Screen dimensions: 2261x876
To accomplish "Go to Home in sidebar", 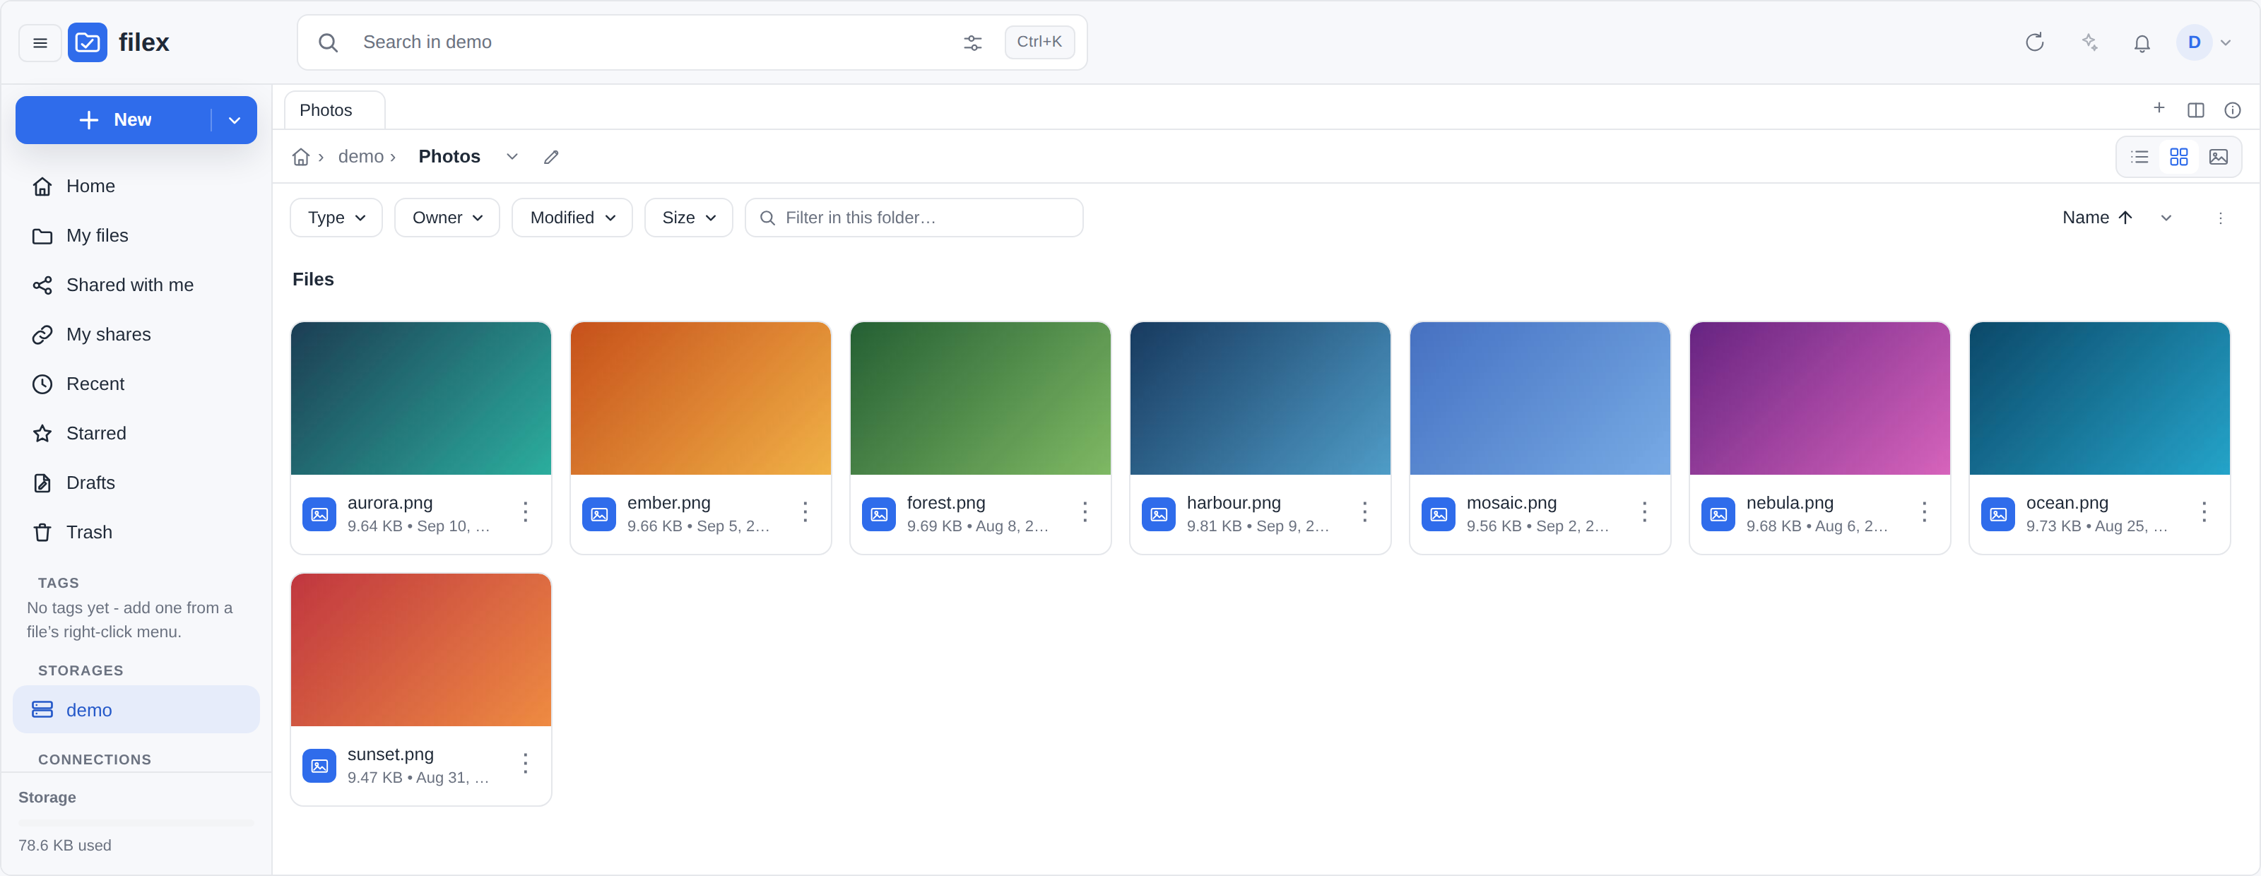I will (136, 186).
